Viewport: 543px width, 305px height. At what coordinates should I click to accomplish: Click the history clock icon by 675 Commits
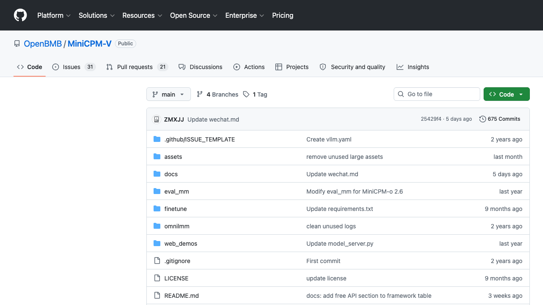tap(483, 119)
